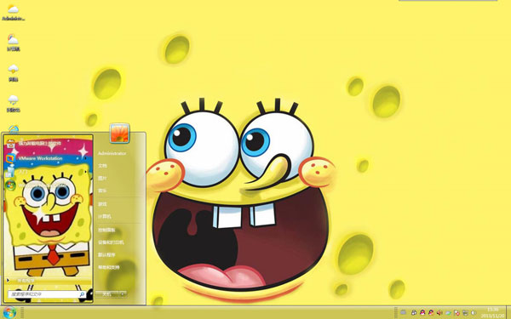Click the search programs and files box
The height and width of the screenshot is (319, 511).
pyautogui.click(x=47, y=294)
